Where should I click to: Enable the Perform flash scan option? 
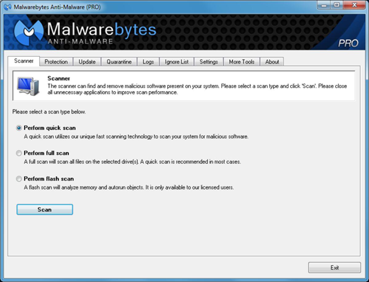(19, 179)
